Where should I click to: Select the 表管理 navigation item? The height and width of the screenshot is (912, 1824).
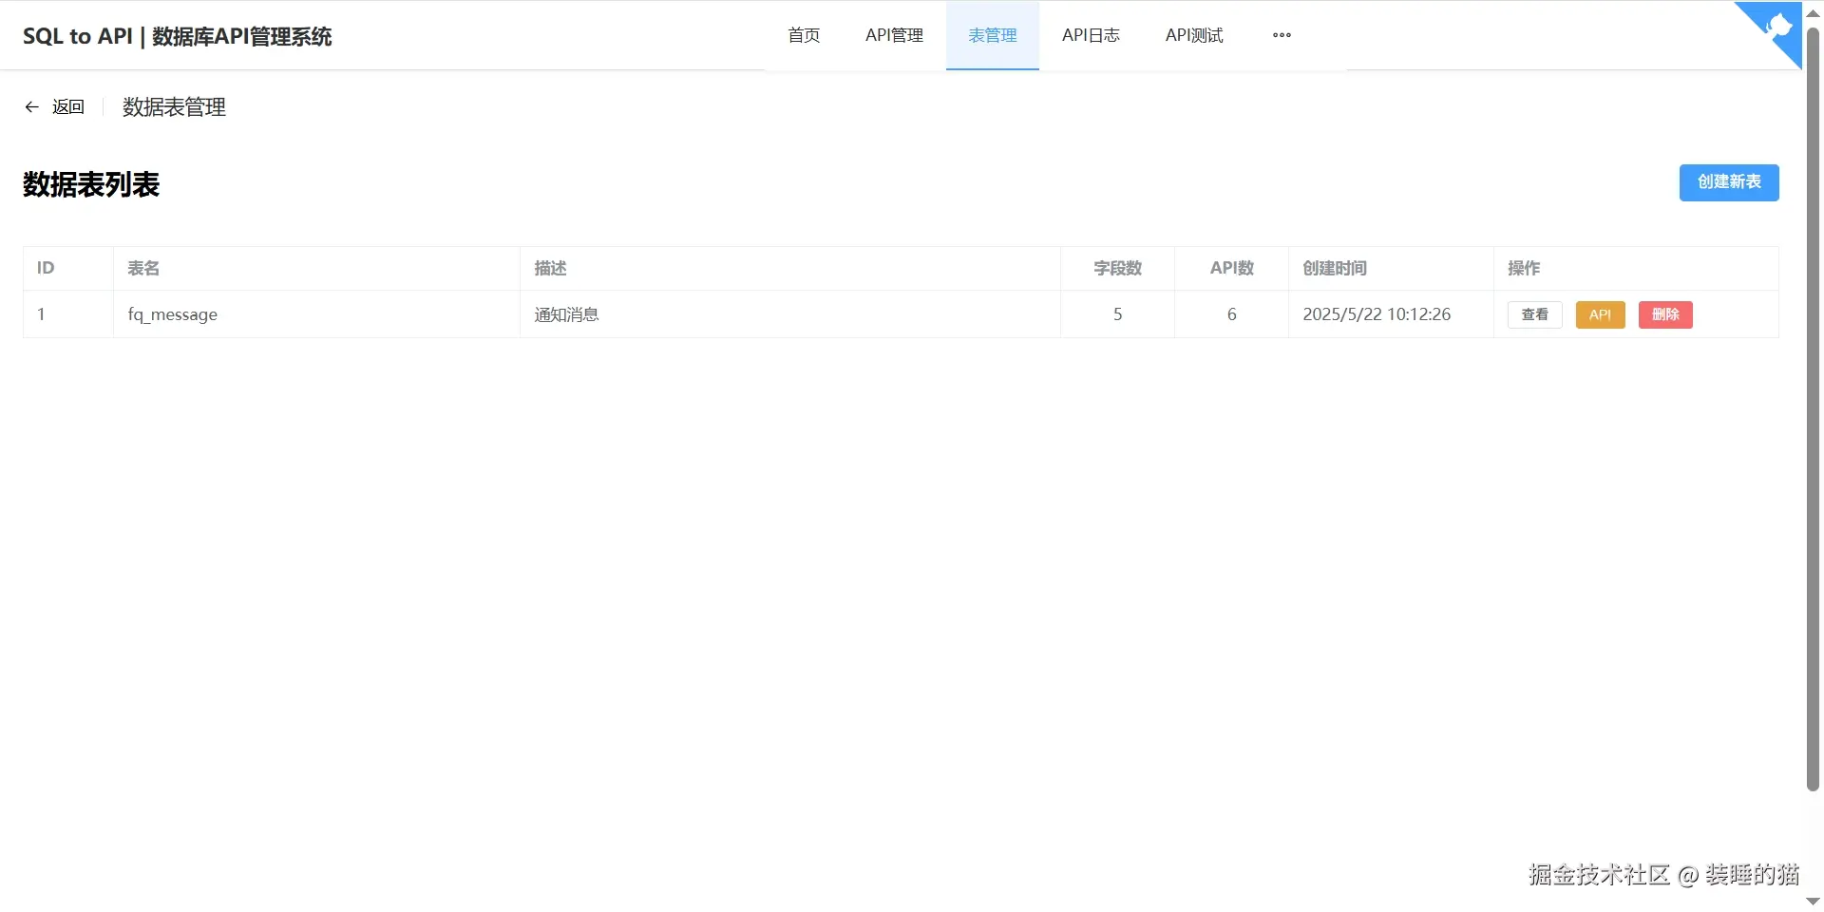pyautogui.click(x=992, y=35)
